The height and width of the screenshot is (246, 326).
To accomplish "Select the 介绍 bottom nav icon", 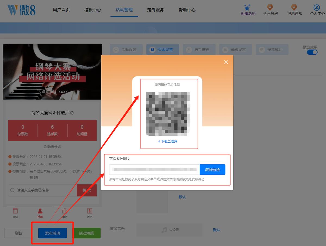I will pyautogui.click(x=15, y=211).
